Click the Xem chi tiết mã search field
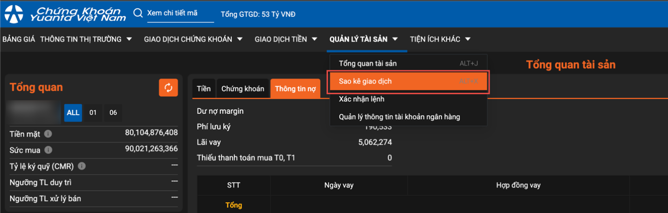This screenshot has width=668, height=213. tap(180, 13)
